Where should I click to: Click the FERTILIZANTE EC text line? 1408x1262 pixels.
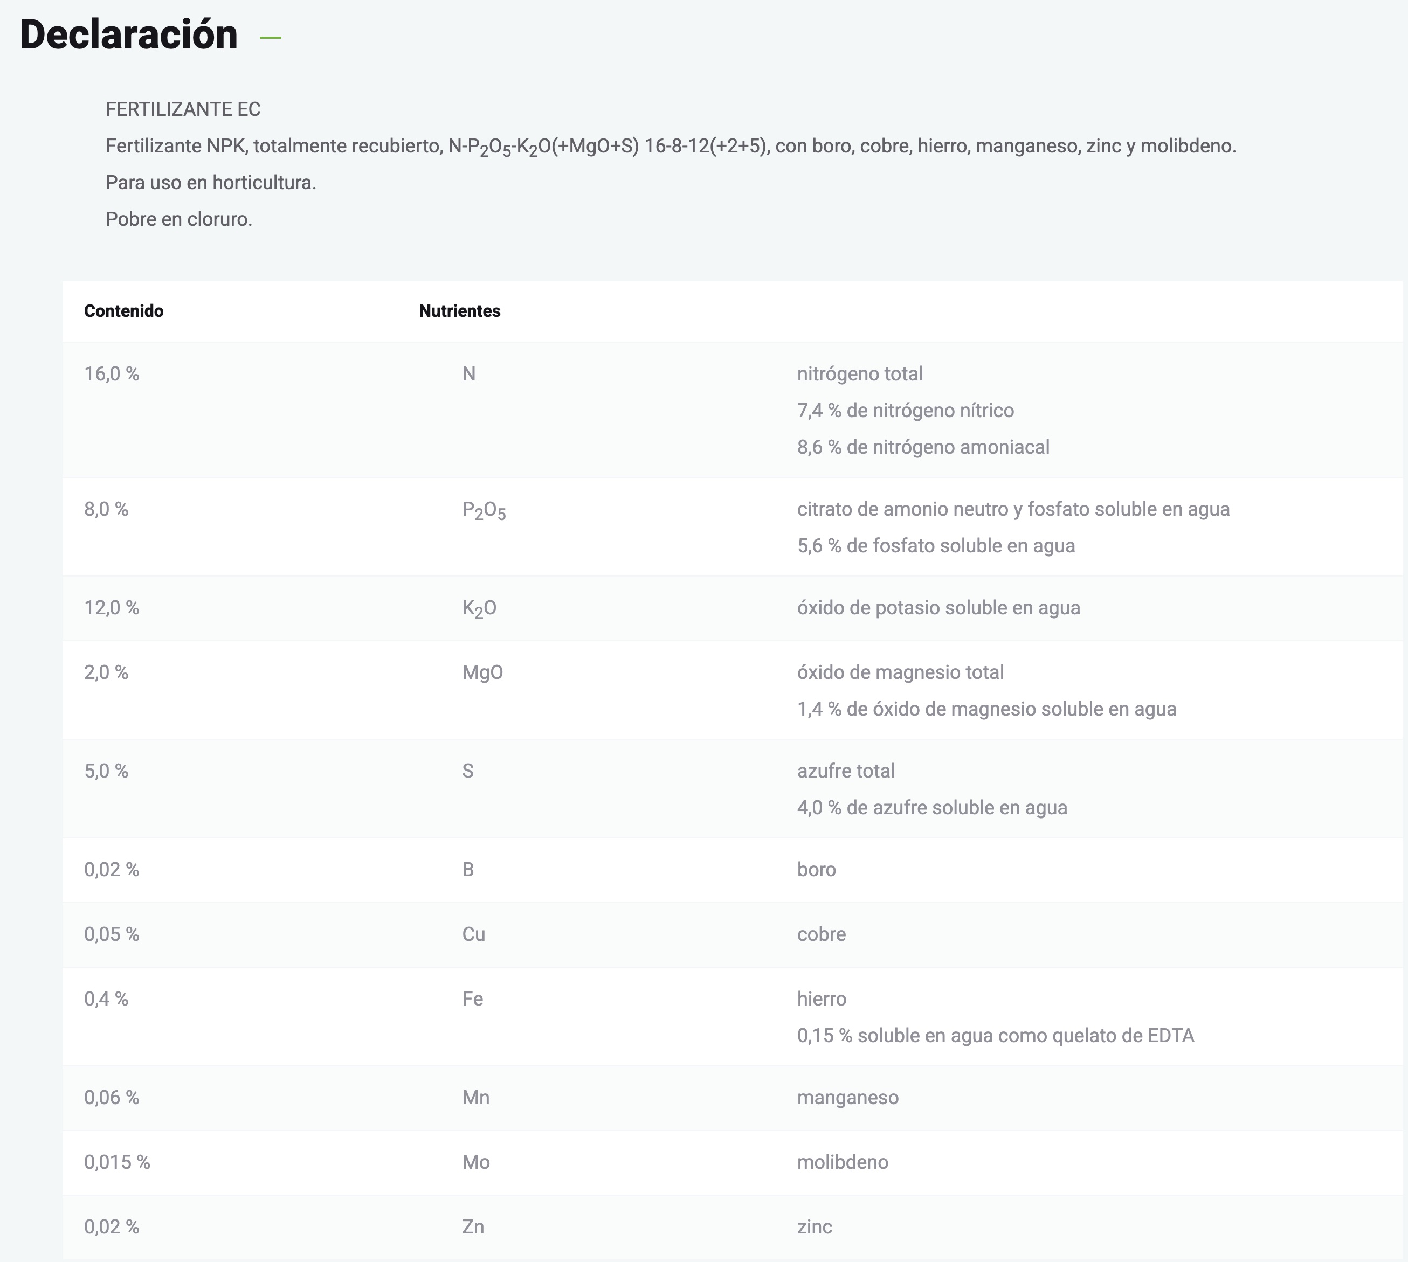pyautogui.click(x=182, y=109)
